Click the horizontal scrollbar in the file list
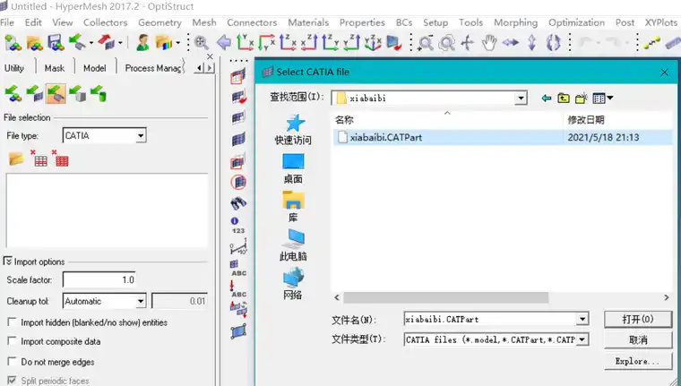Screen dimensions: 681x386 pos(446,297)
